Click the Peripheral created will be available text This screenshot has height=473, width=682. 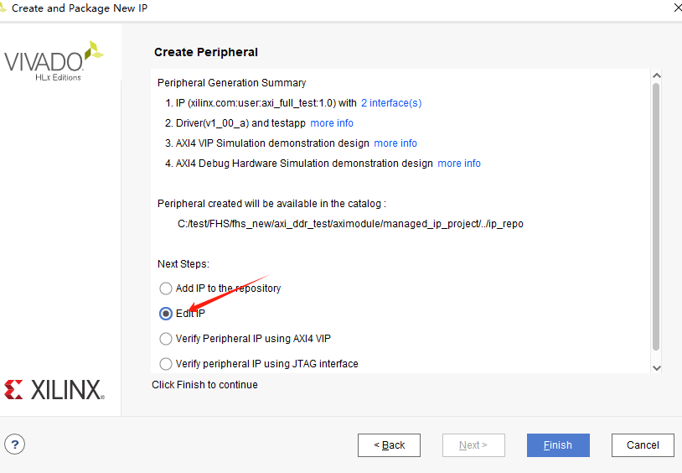coord(271,204)
